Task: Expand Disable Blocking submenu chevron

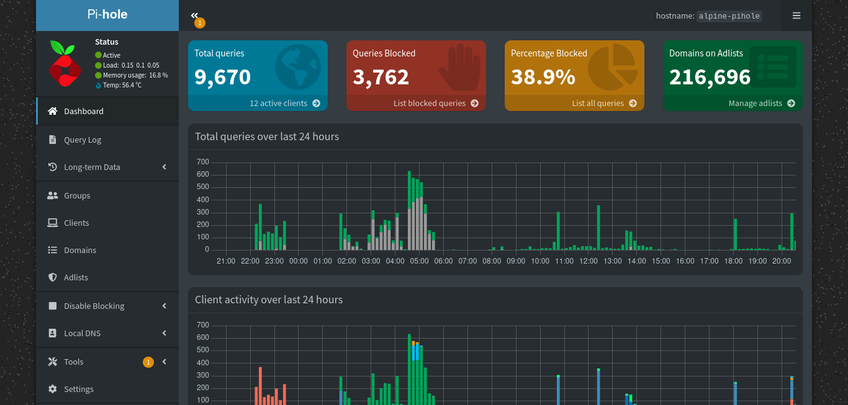Action: pyautogui.click(x=165, y=306)
